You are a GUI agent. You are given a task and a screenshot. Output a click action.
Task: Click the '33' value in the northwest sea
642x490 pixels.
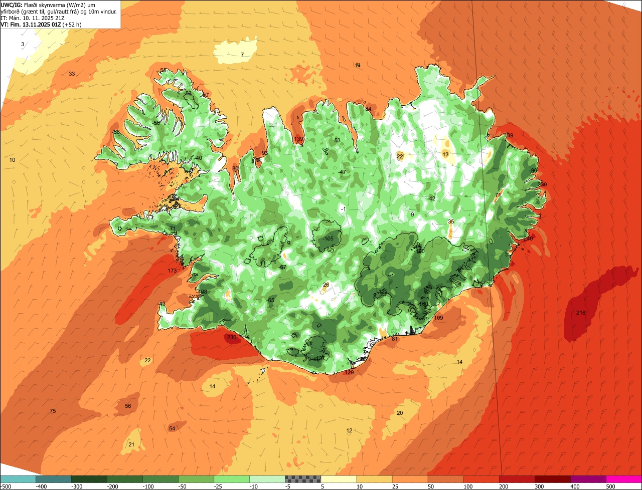pyautogui.click(x=72, y=74)
